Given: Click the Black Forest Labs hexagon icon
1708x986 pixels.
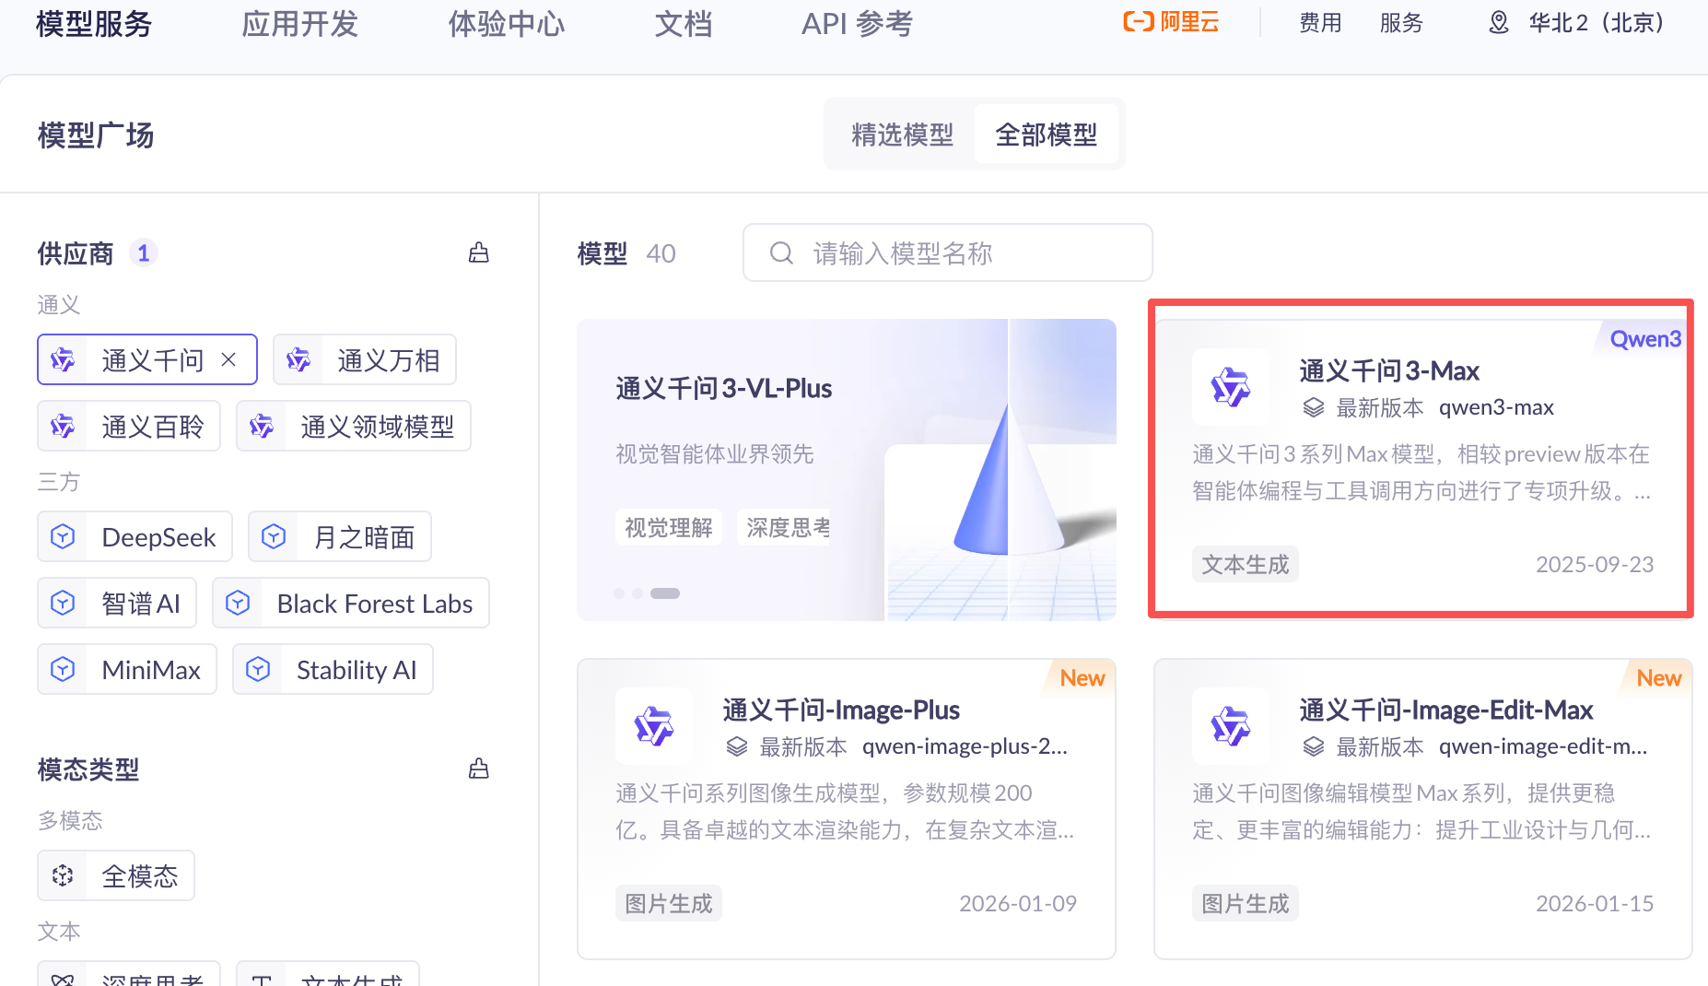Looking at the screenshot, I should pos(238,603).
